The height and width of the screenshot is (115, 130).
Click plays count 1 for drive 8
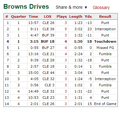click(66, 66)
